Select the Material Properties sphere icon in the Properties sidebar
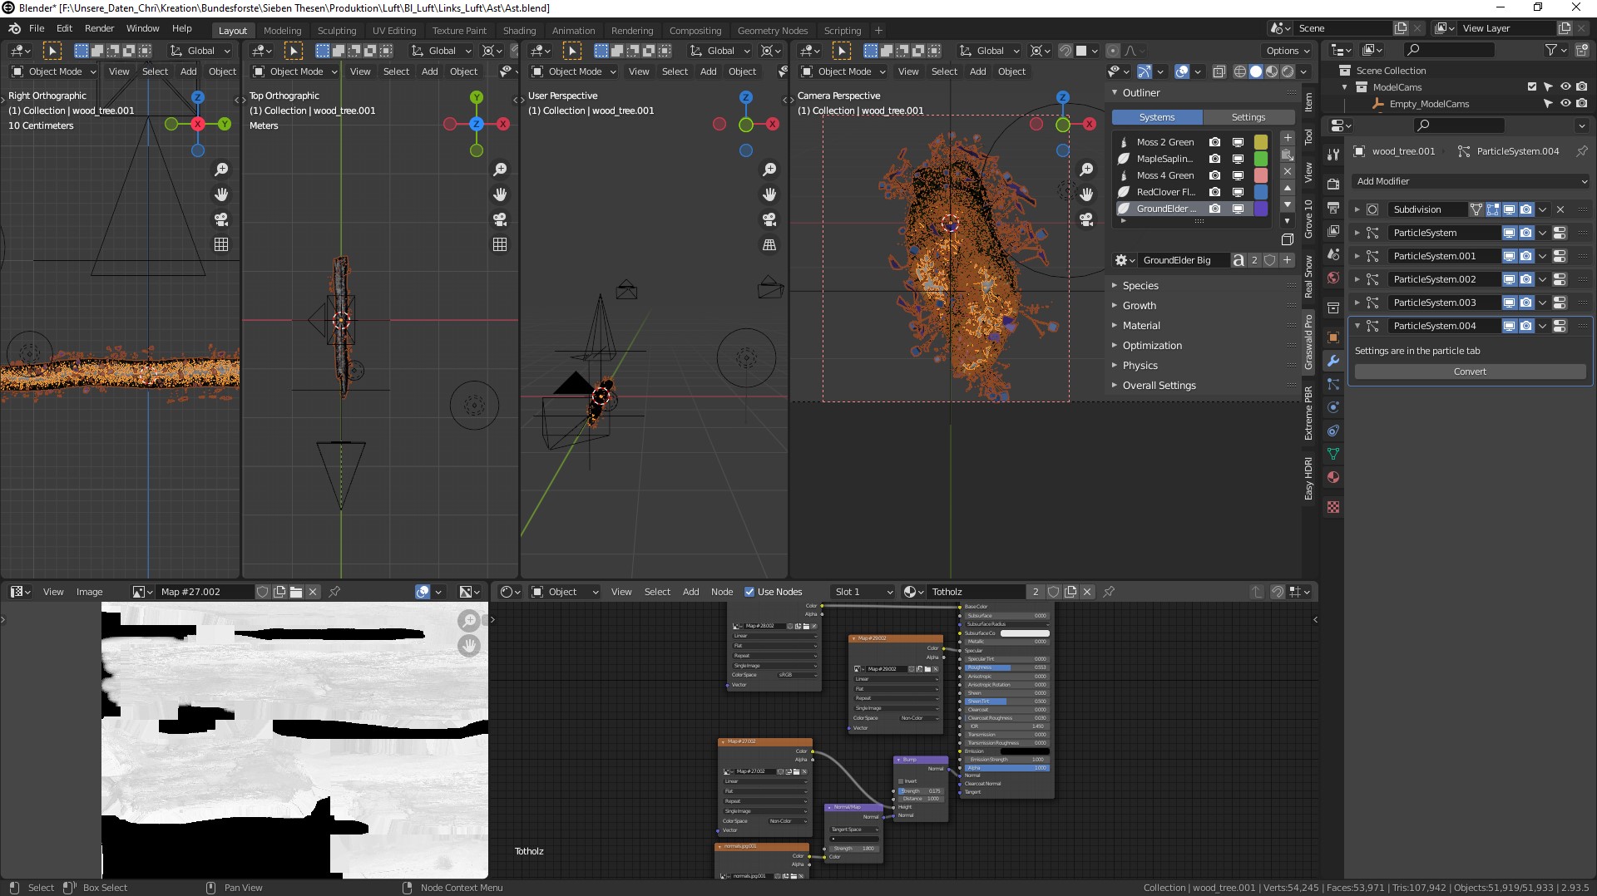 click(x=1332, y=478)
